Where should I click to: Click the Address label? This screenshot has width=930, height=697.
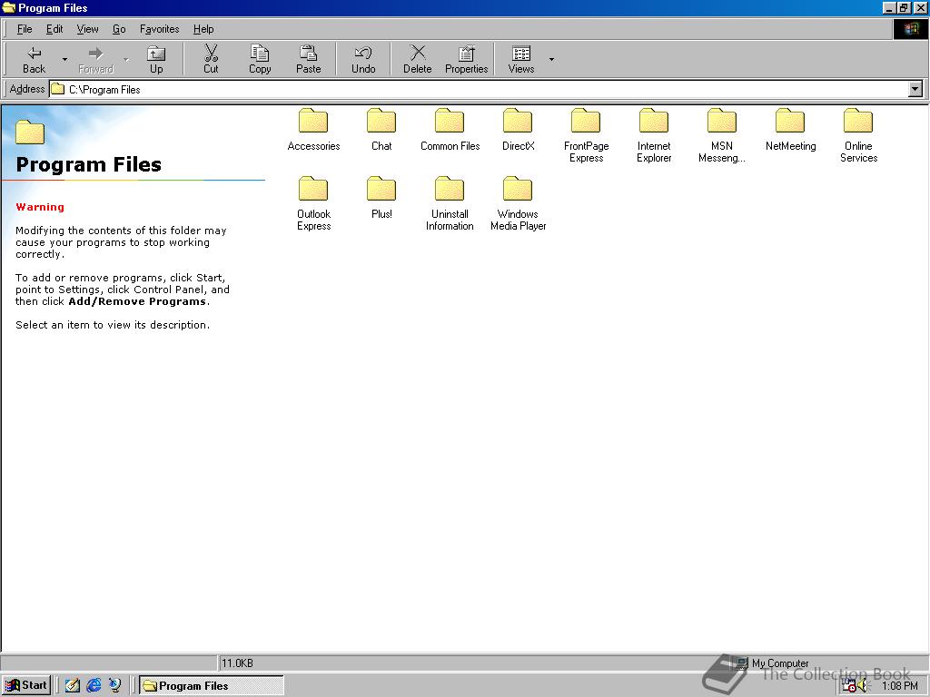26,89
